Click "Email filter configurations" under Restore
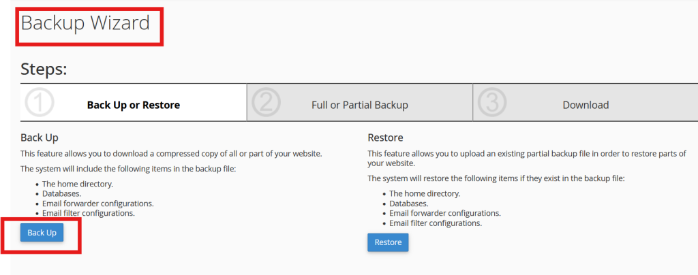Viewport: 698px width, 275px height. [436, 223]
